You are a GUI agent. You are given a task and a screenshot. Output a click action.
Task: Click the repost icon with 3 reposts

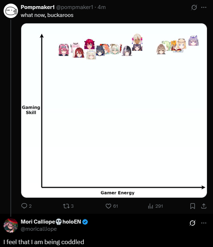tap(65, 206)
